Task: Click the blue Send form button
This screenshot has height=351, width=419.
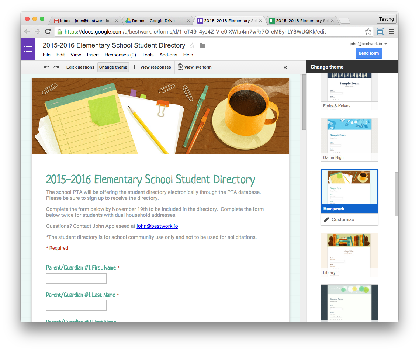Action: (368, 53)
